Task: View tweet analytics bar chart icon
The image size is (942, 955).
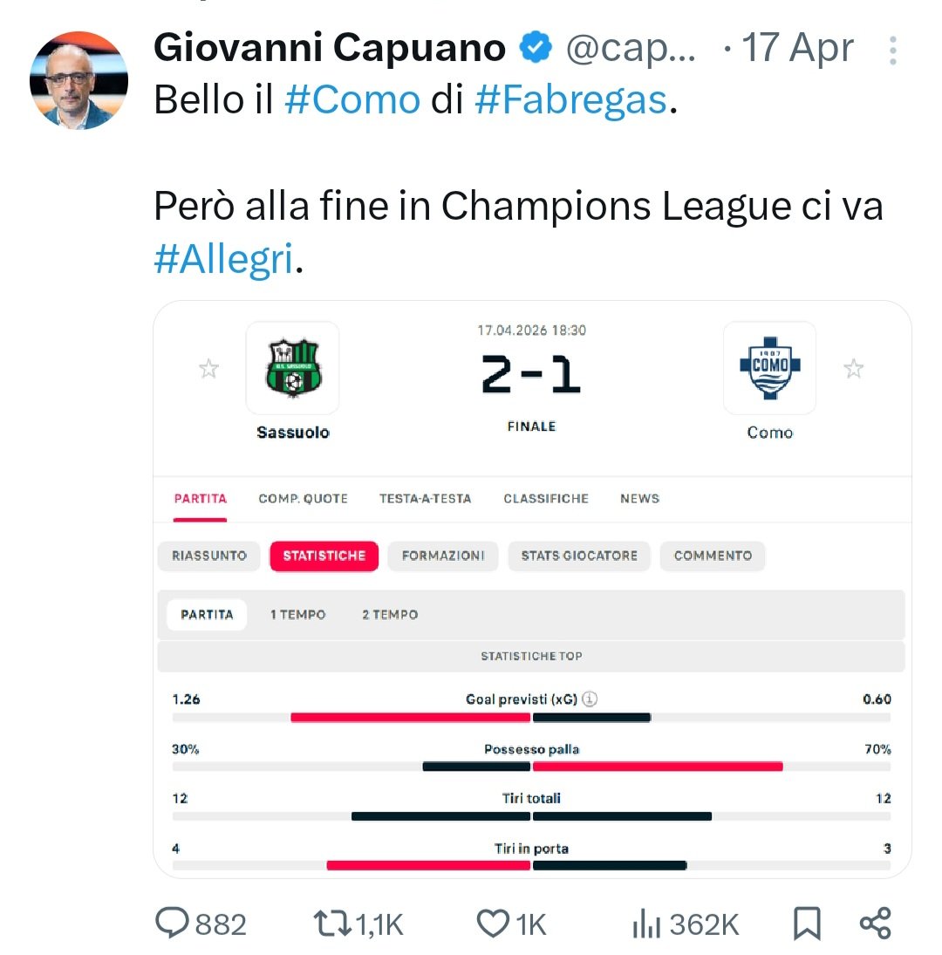Action: (x=646, y=924)
